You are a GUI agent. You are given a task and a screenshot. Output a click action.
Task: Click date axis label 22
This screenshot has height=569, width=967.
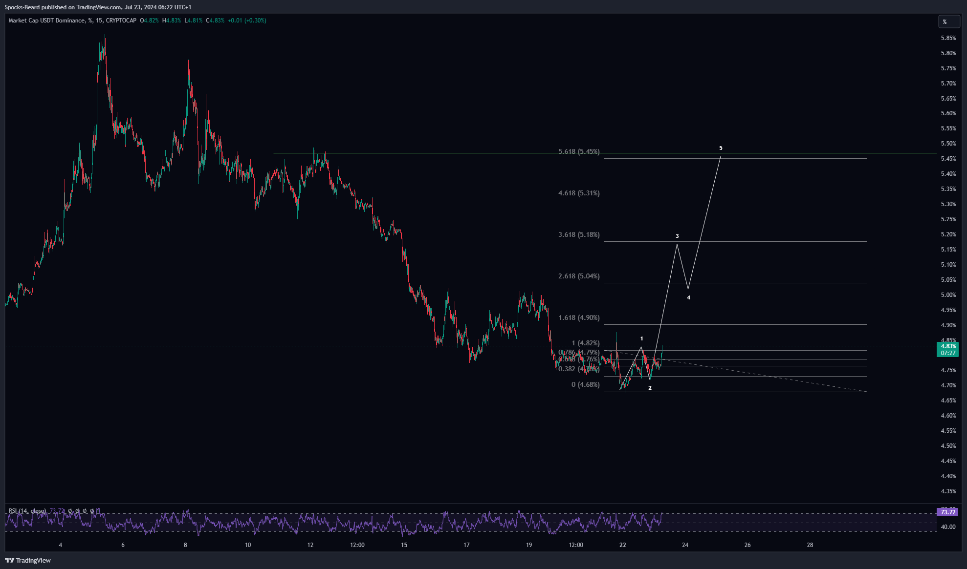(x=623, y=545)
